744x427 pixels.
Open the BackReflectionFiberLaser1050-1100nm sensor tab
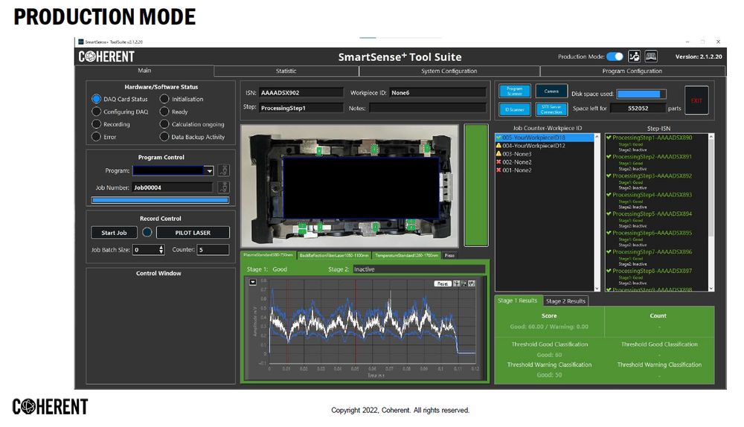[334, 255]
